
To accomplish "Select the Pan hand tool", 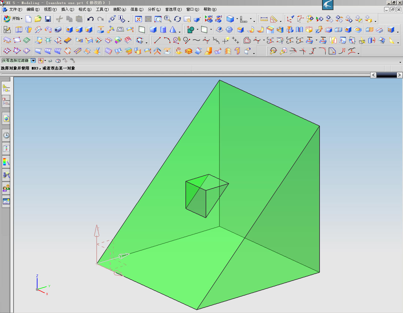I will [187, 19].
